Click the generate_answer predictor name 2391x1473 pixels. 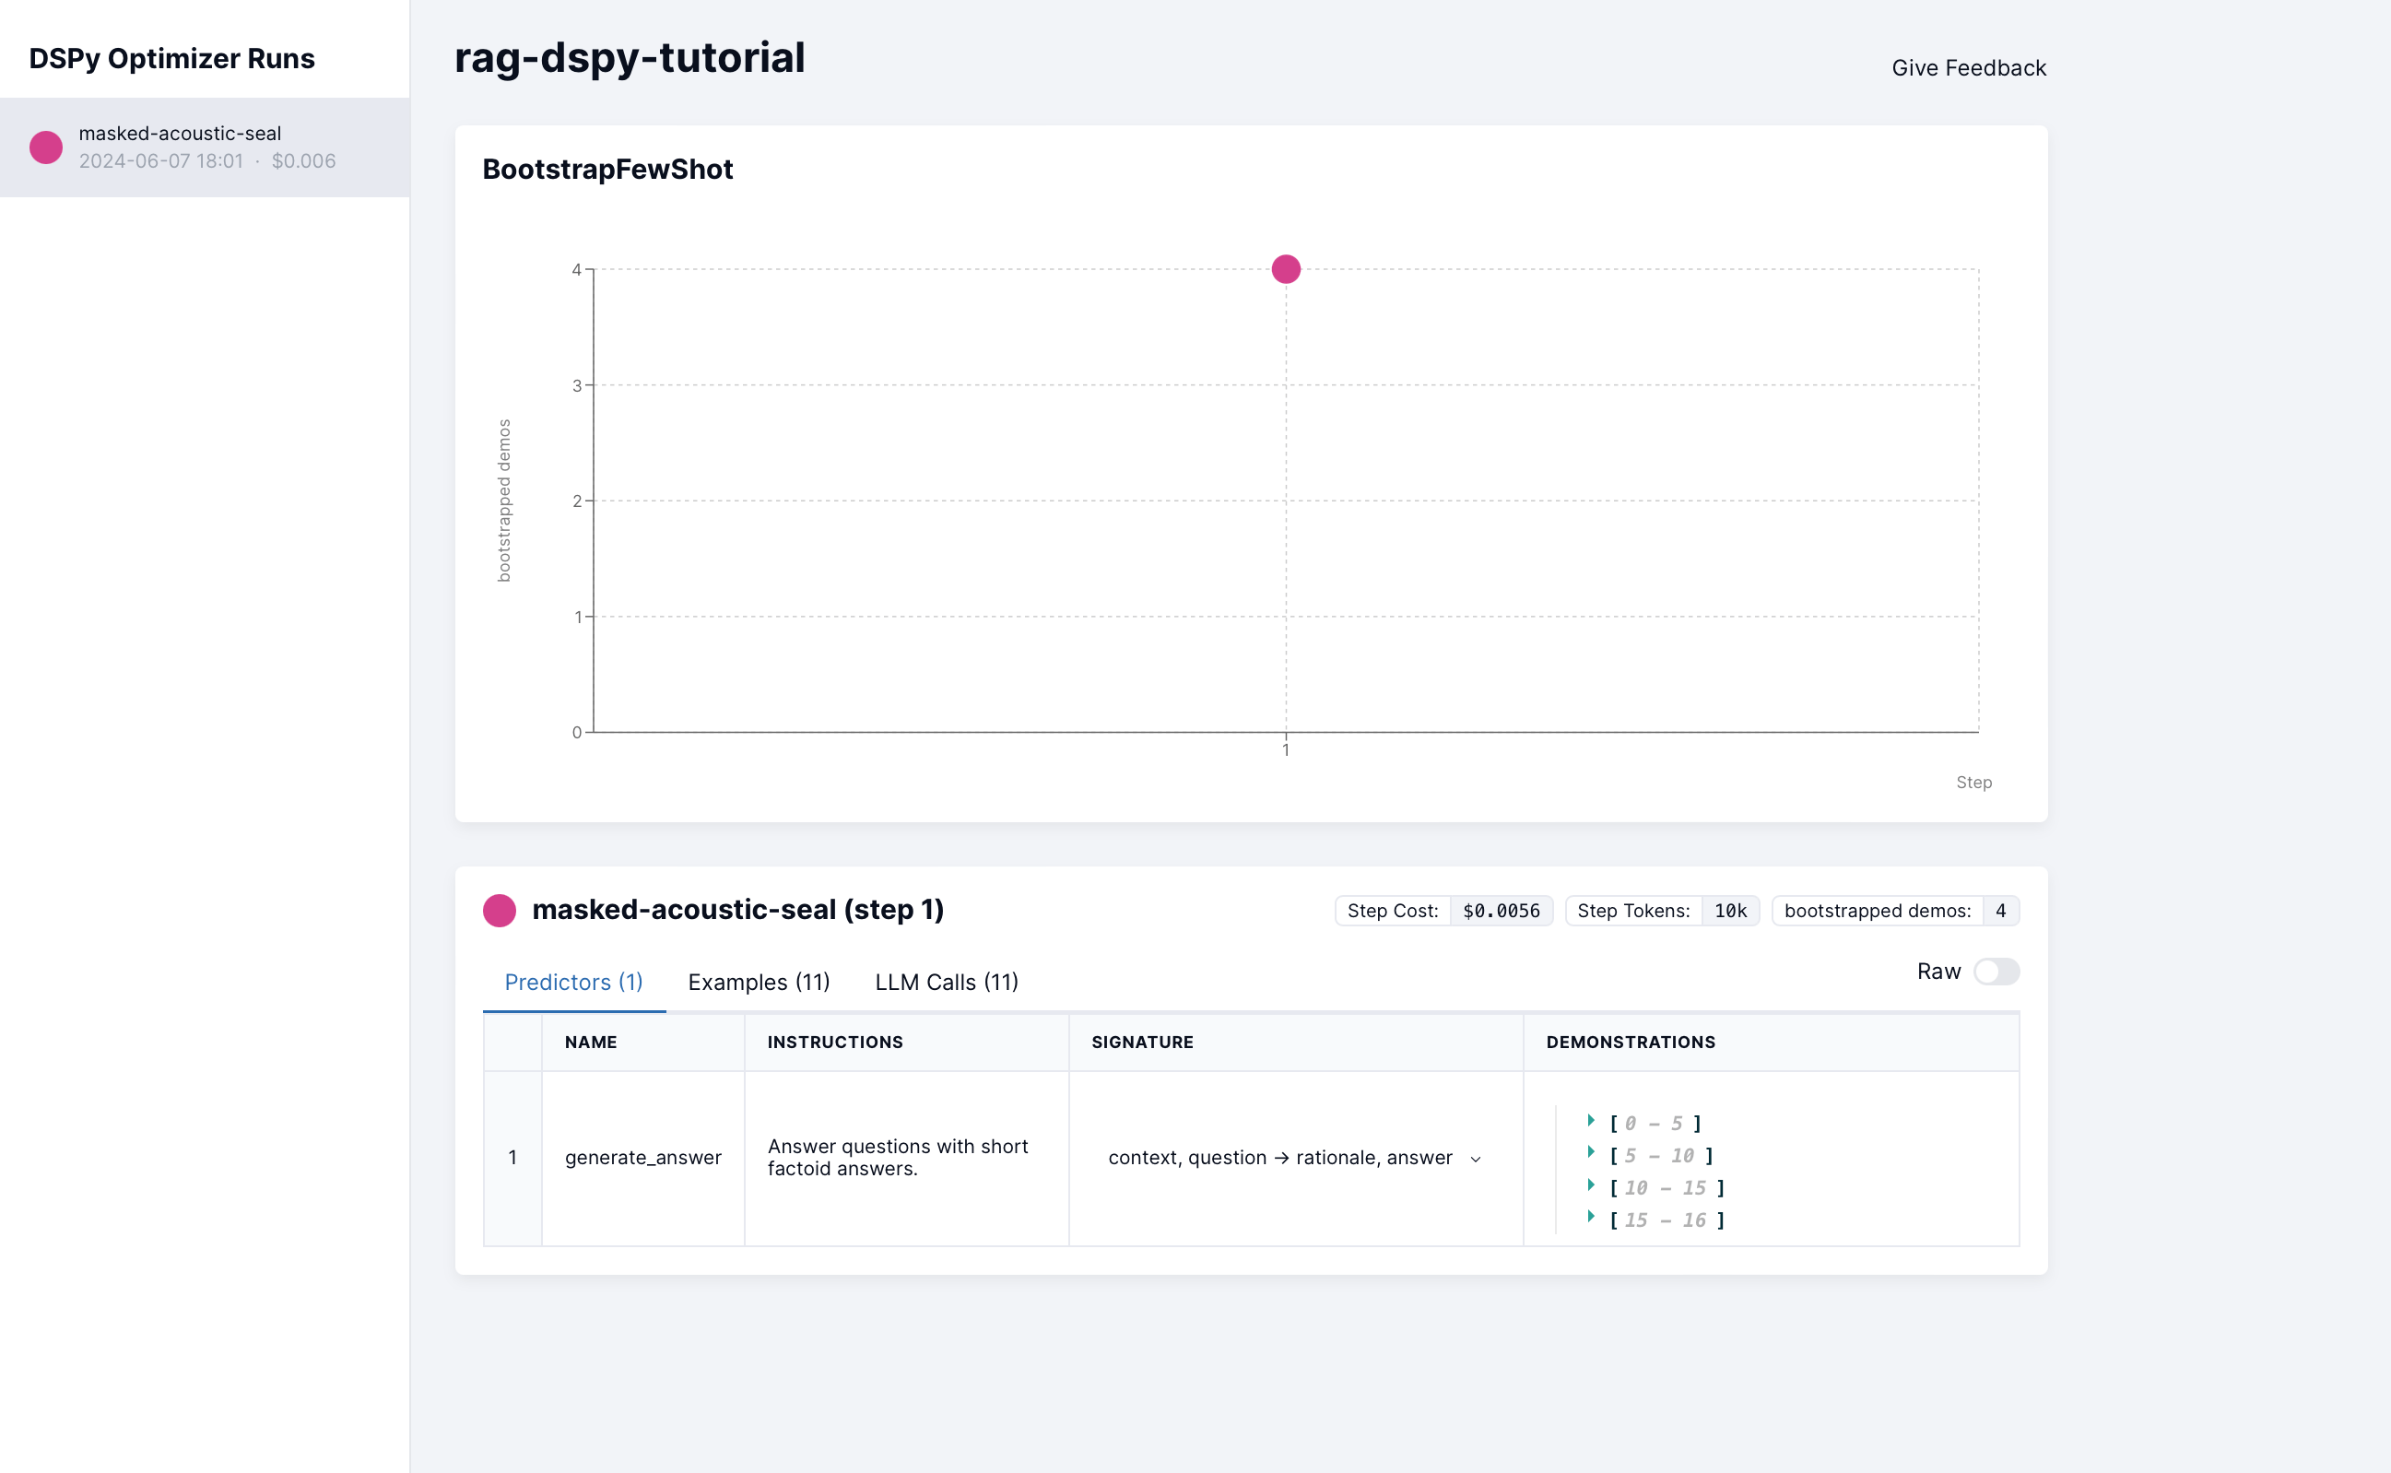click(x=642, y=1158)
